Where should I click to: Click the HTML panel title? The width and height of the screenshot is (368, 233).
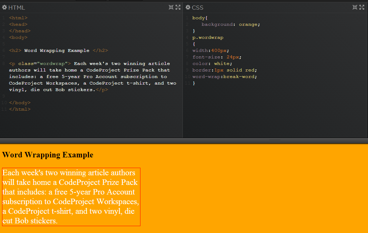[x=17, y=8]
